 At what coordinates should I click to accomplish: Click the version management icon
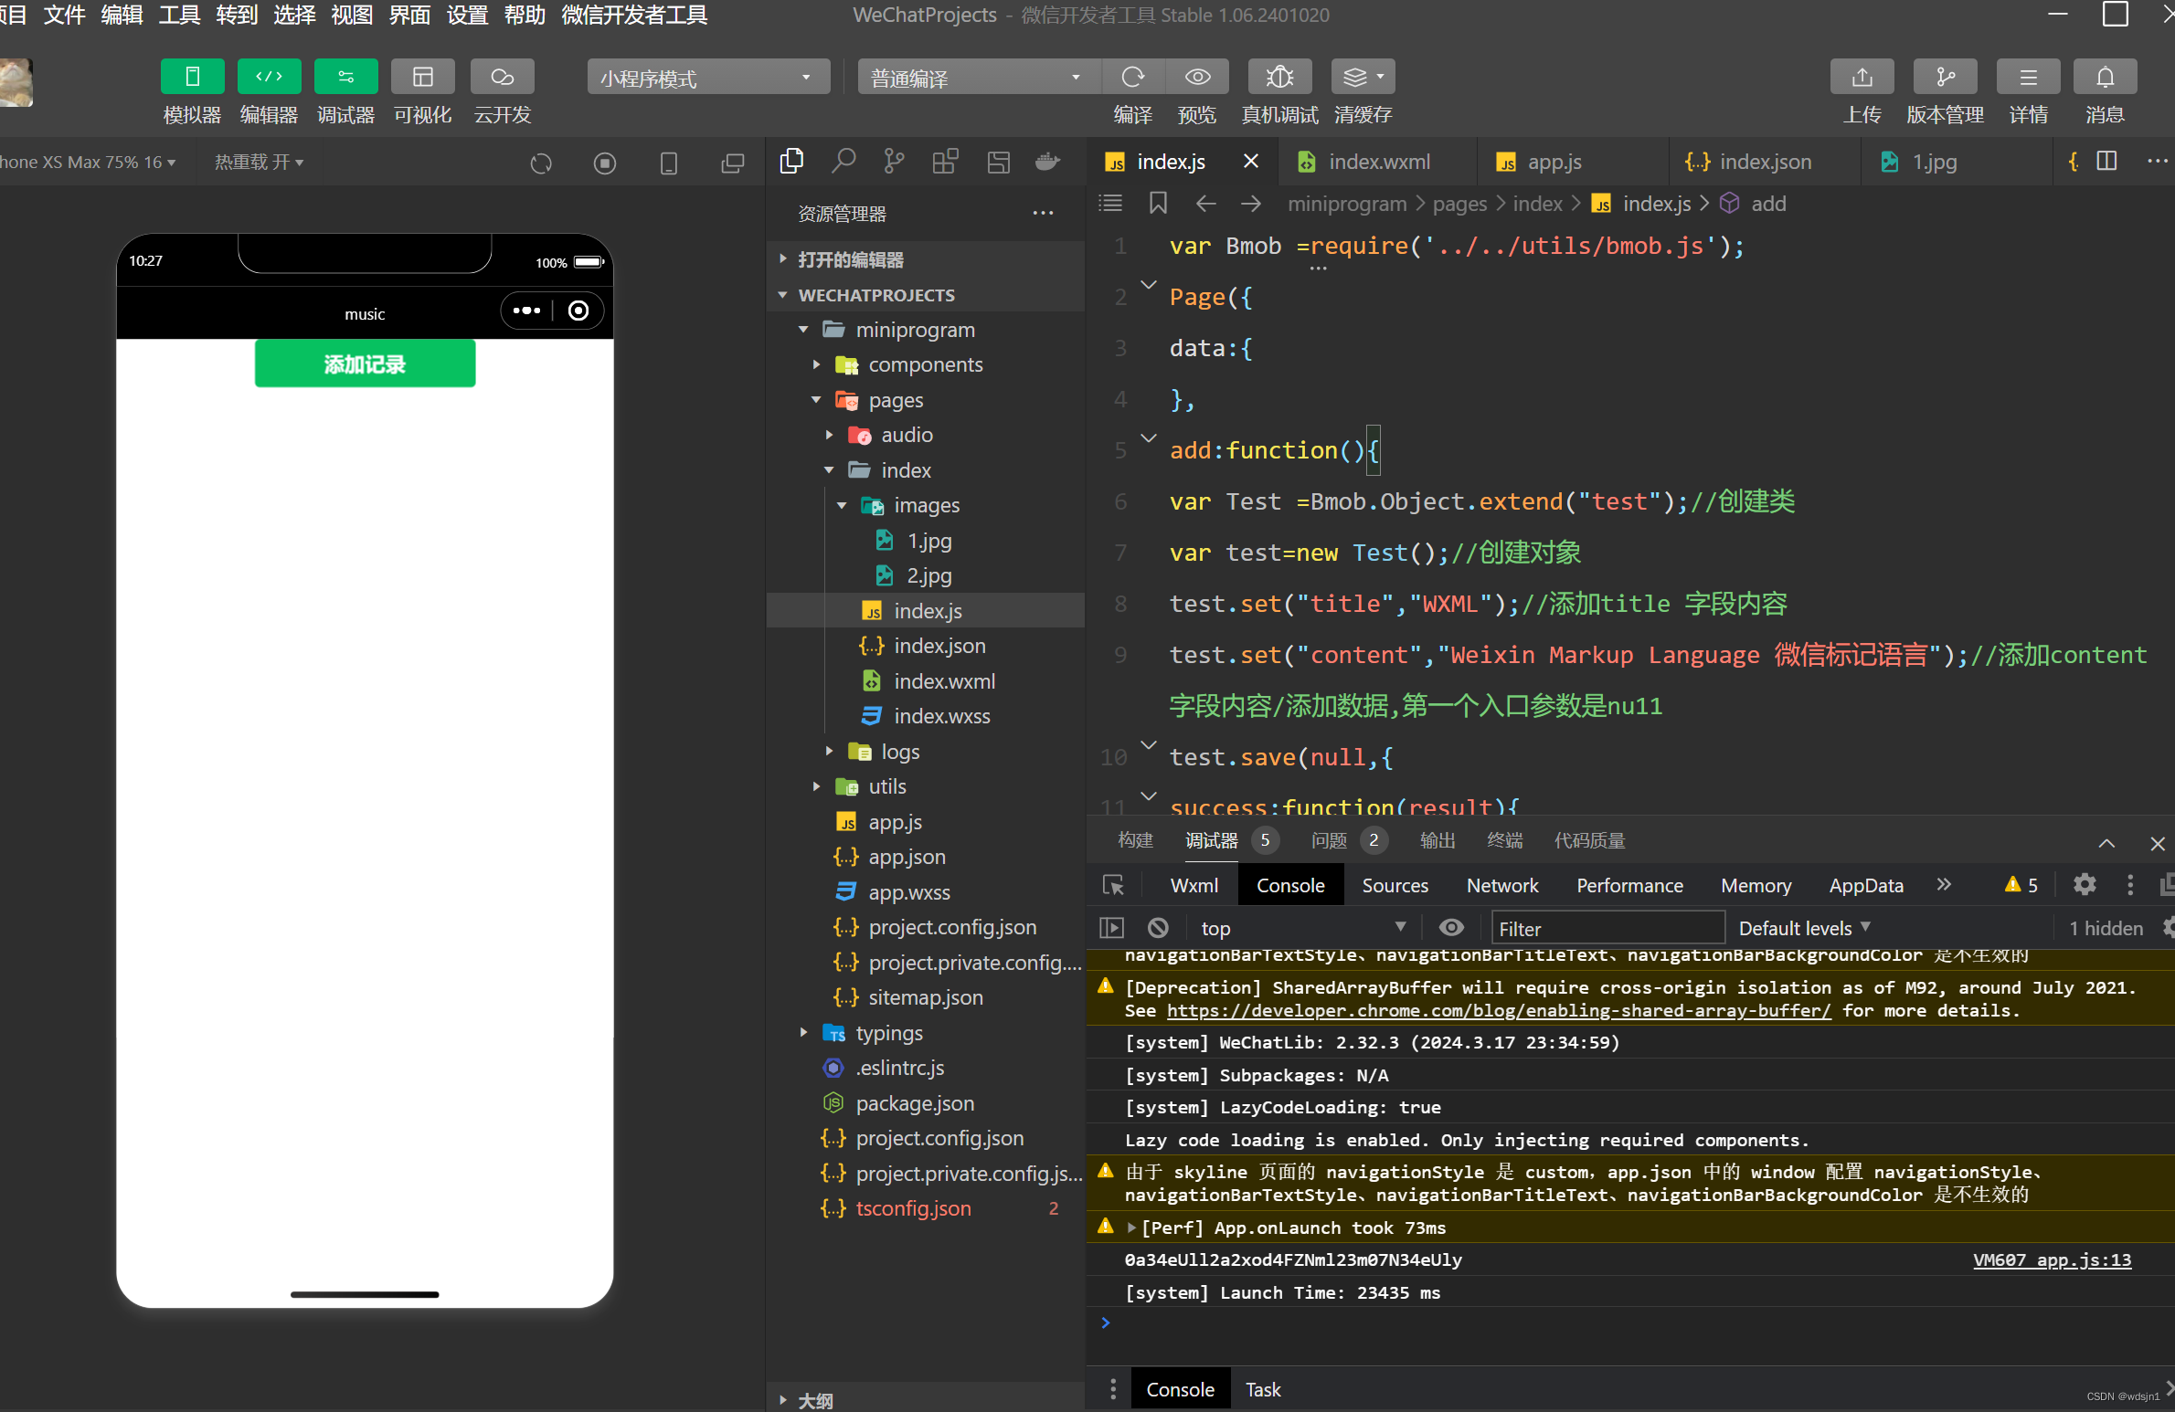pyautogui.click(x=1944, y=78)
